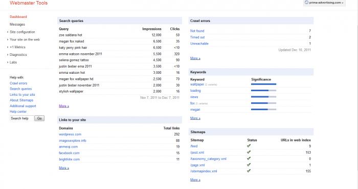
Task: Expand +1 Metrics section
Action: (17, 47)
